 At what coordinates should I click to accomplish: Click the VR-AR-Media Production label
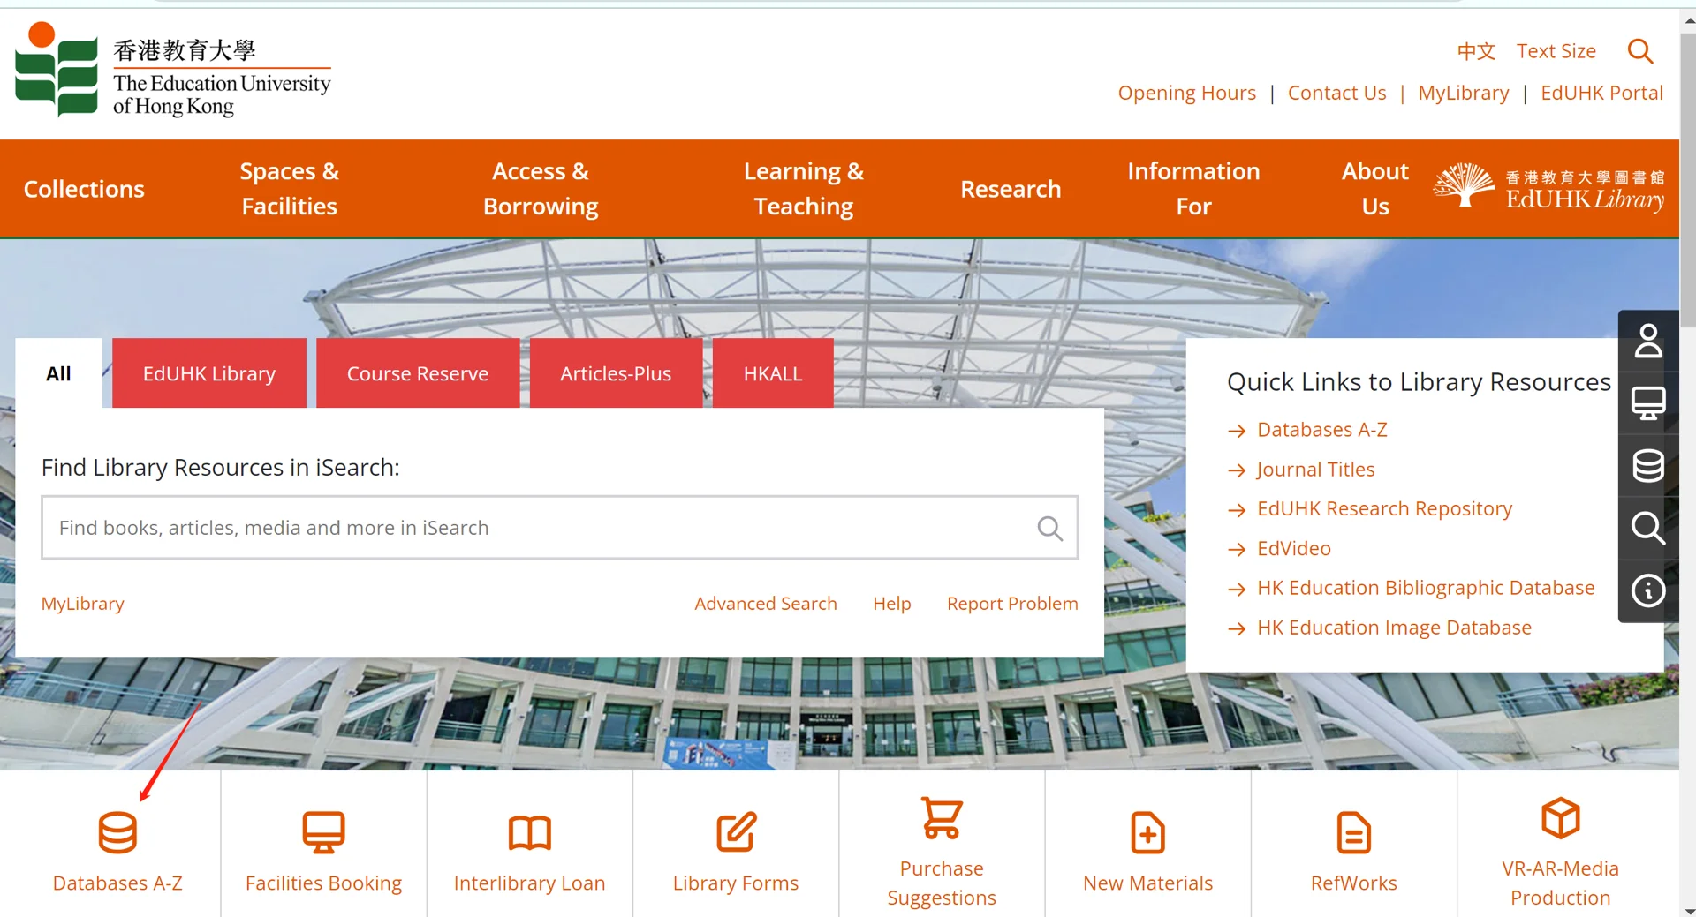pos(1560,883)
